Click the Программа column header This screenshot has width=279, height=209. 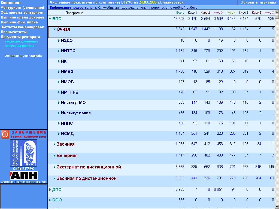coord(74,13)
